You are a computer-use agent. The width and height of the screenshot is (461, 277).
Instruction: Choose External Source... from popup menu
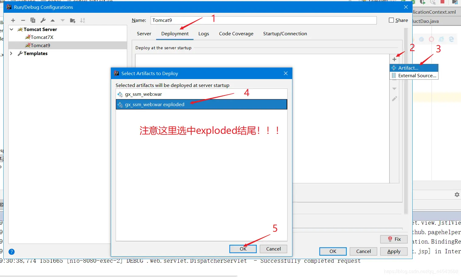point(414,75)
